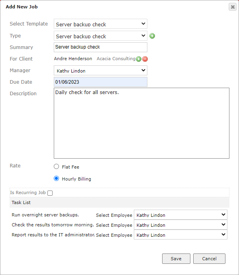
Task: Click green plus icon next to Type dropdown
Action: (152, 36)
